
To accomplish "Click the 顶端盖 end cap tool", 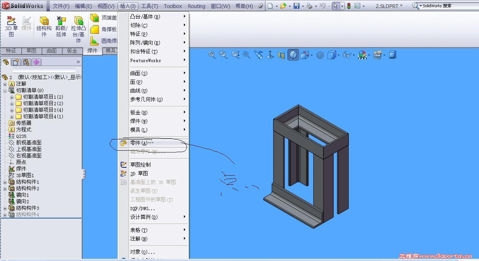I will tap(104, 18).
